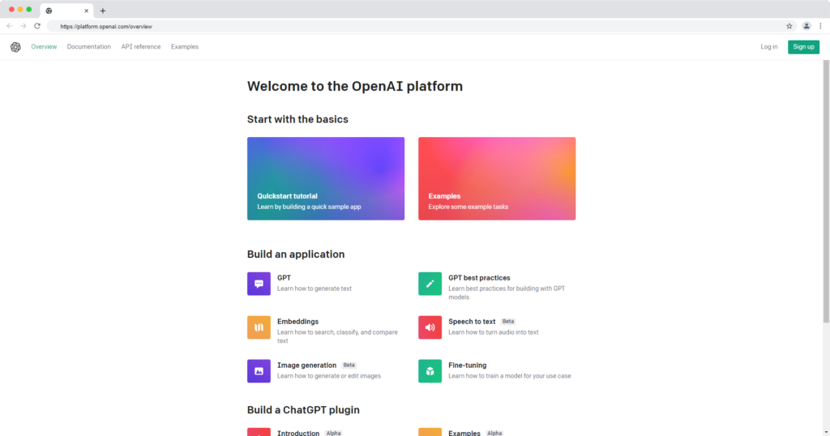Click the OpenAI logo icon
The height and width of the screenshot is (436, 830).
[15, 47]
